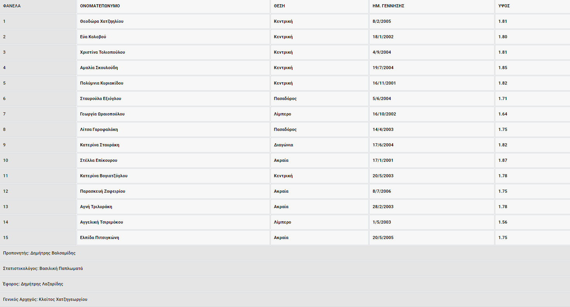
Task: Select the row for Ελπίδα Πιτσιγκώνη
Action: (100, 237)
